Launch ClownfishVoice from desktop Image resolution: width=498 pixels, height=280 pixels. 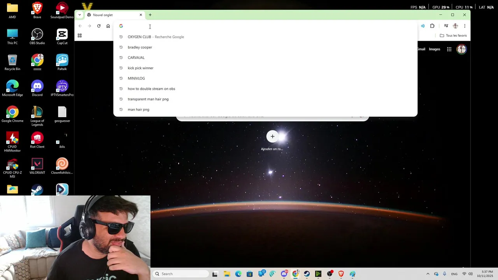(x=62, y=166)
